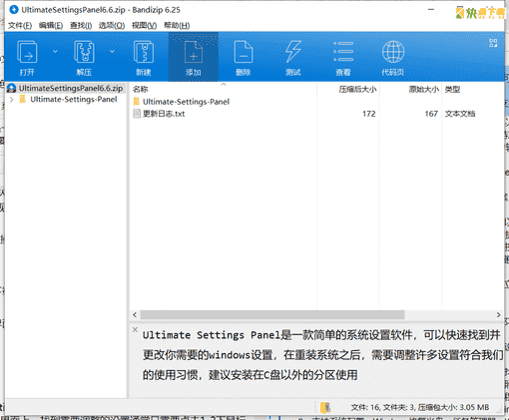This screenshot has width=509, height=420.
Task: Click the horizontal scrollbar left arrow
Action: 135,314
